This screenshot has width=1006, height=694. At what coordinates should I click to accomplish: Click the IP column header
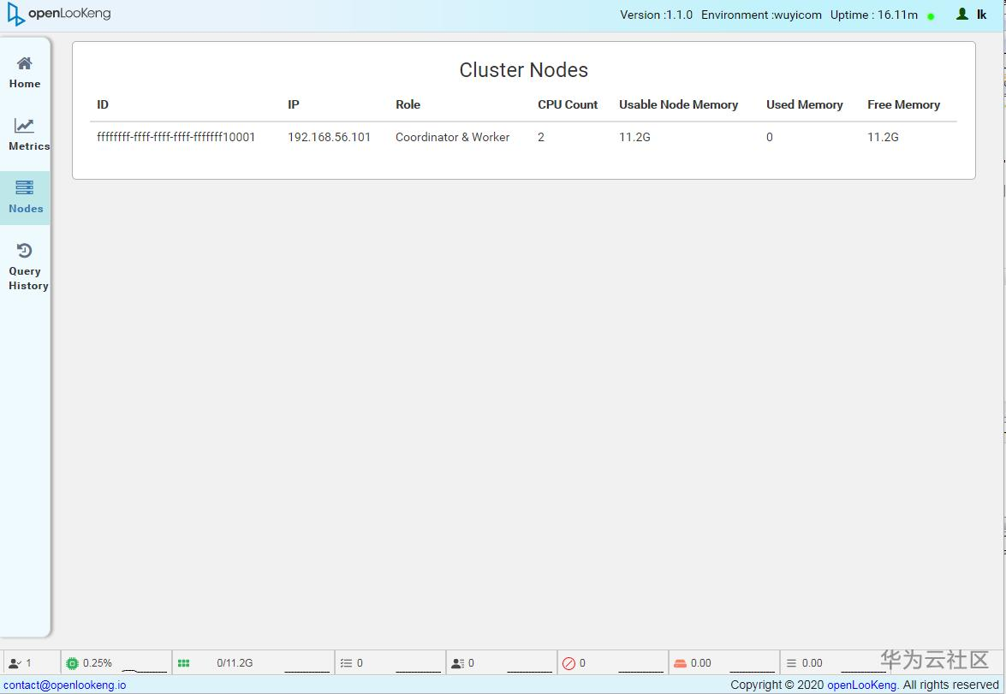[293, 104]
